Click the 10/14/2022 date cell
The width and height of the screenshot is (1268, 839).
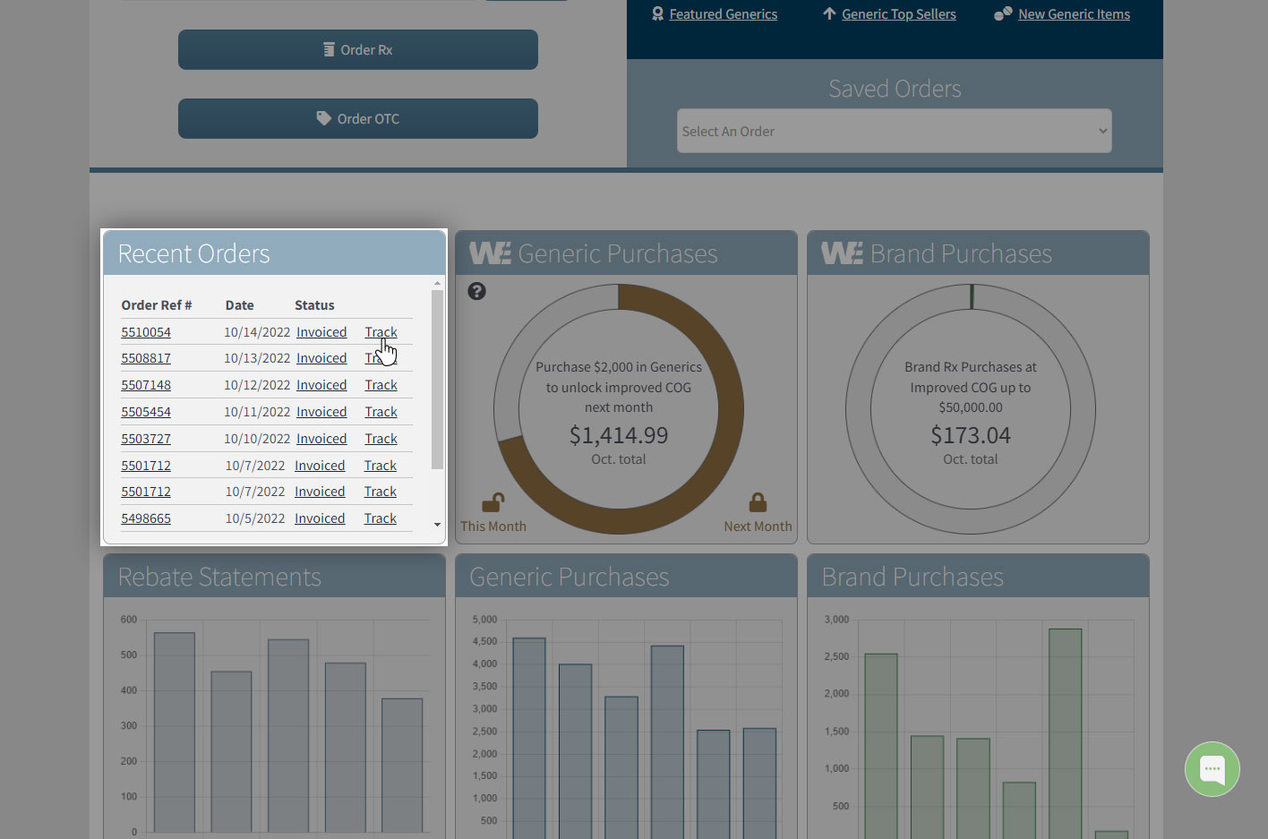click(257, 332)
